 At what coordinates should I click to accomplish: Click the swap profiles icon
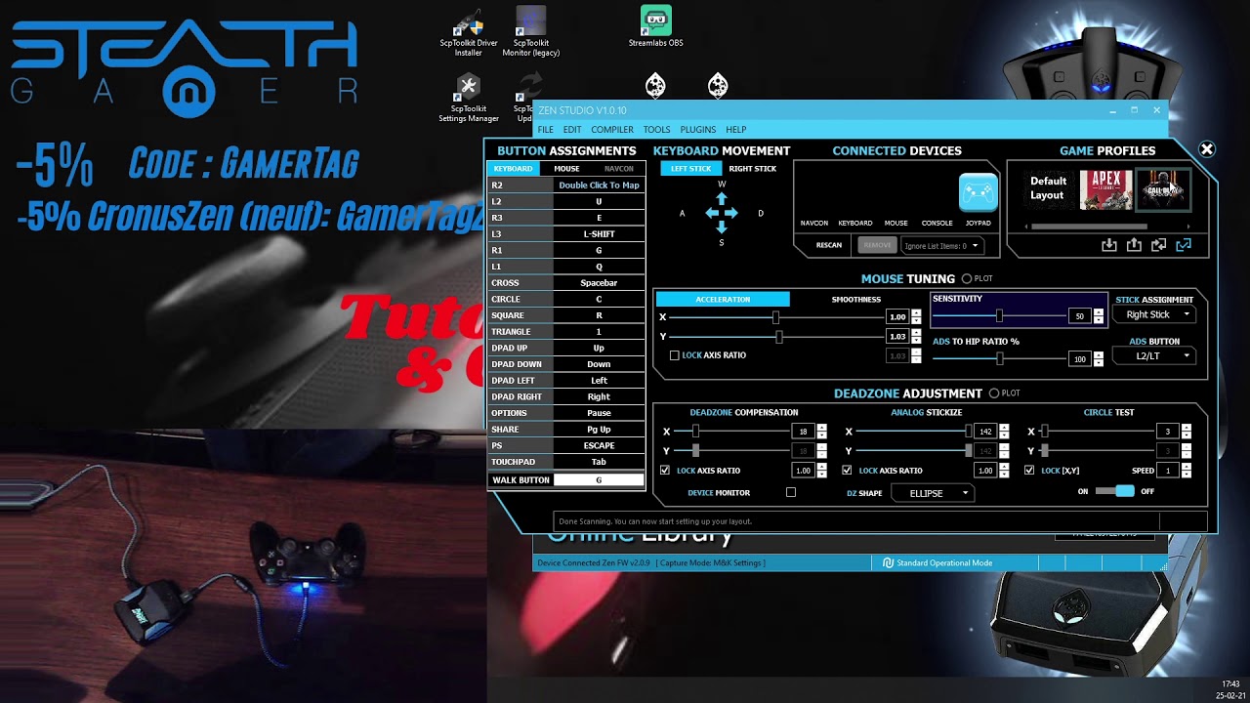(x=1158, y=245)
